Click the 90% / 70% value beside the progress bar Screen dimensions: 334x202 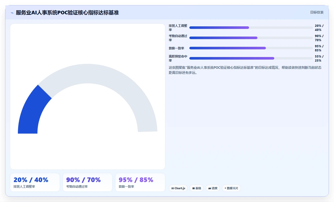319,38
